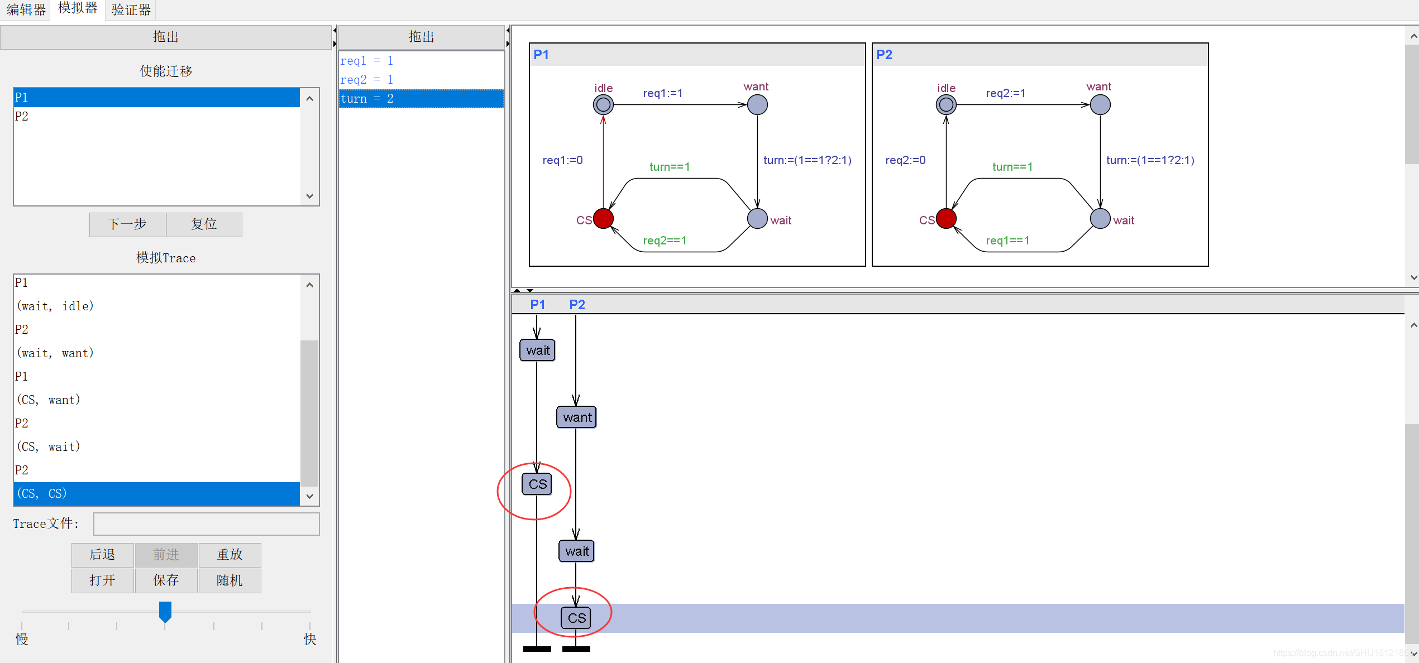The image size is (1419, 663).
Task: Click the P2 column header in sequence chart
Action: click(x=577, y=305)
